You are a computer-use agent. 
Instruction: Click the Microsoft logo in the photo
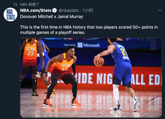pos(88,45)
